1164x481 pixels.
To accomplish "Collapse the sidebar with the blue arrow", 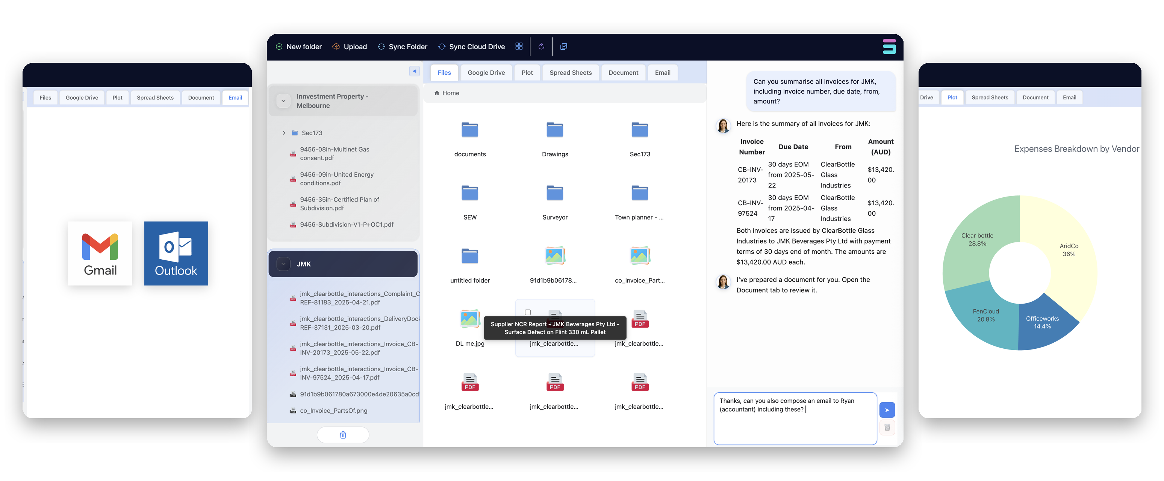I will tap(414, 71).
